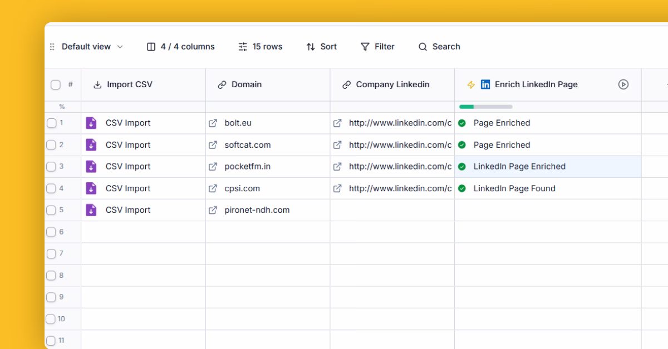The image size is (668, 349).
Task: Open the 15 rows settings
Action: click(260, 47)
